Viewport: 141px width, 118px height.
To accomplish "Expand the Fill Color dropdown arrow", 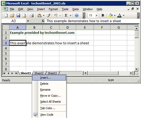I will pyautogui.click(x=115, y=15).
